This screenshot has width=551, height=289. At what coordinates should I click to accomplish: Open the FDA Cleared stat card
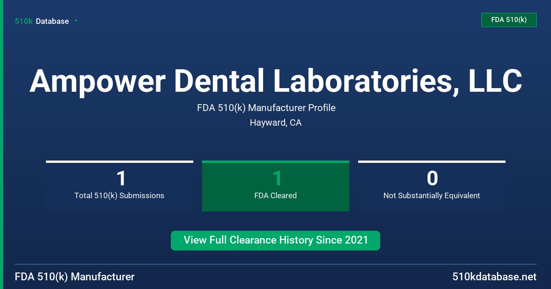275,186
